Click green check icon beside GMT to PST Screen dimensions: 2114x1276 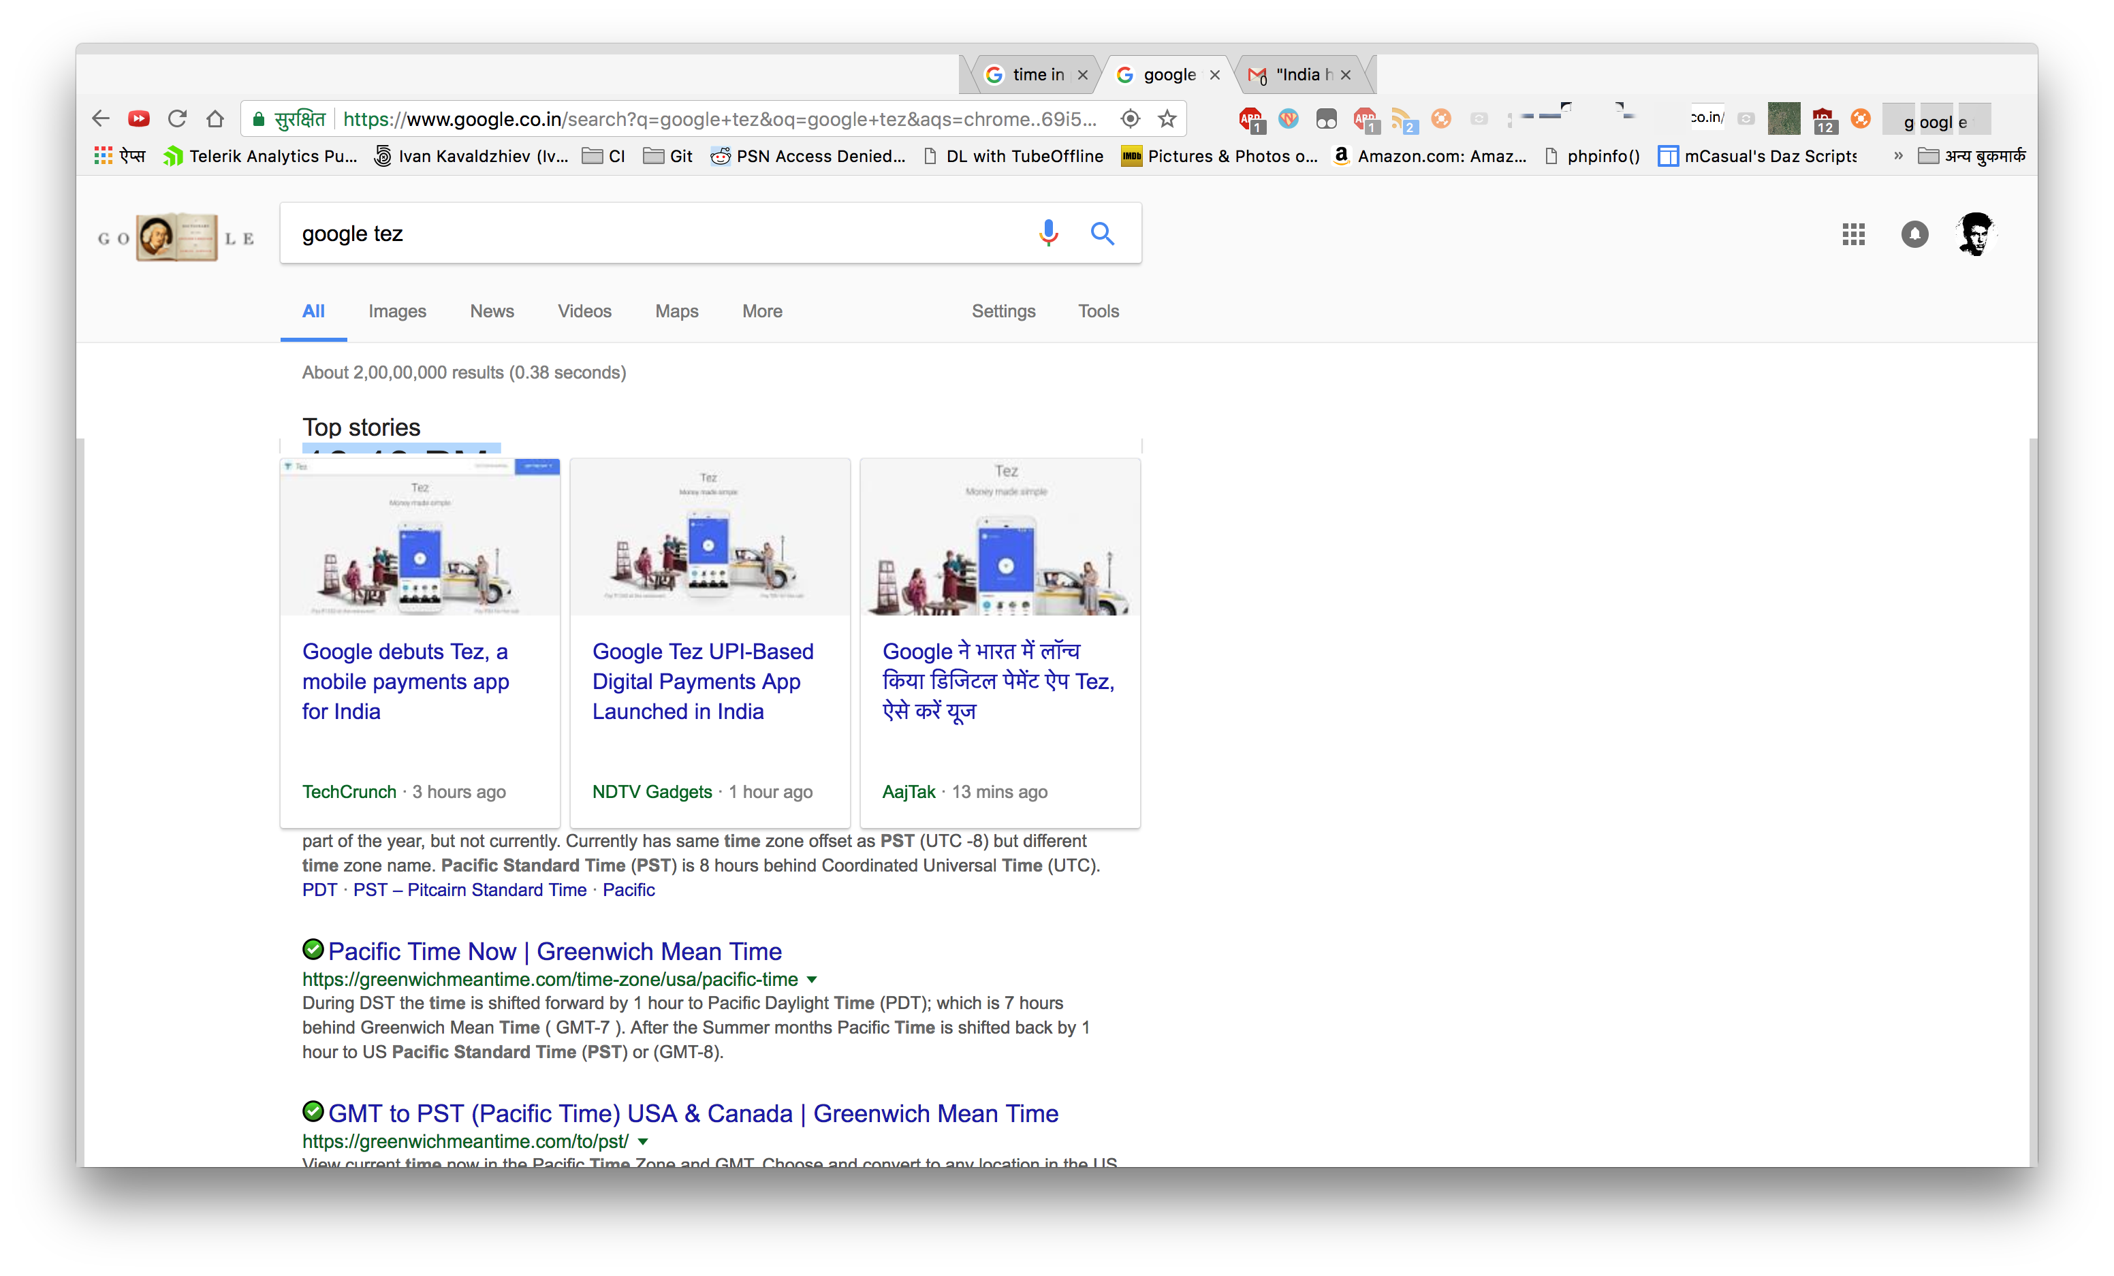(313, 1111)
